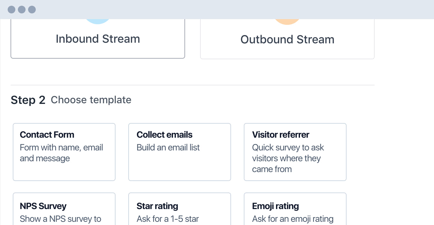Image resolution: width=434 pixels, height=225 pixels.
Task: Select the Inbound Stream option label
Action: pos(98,39)
